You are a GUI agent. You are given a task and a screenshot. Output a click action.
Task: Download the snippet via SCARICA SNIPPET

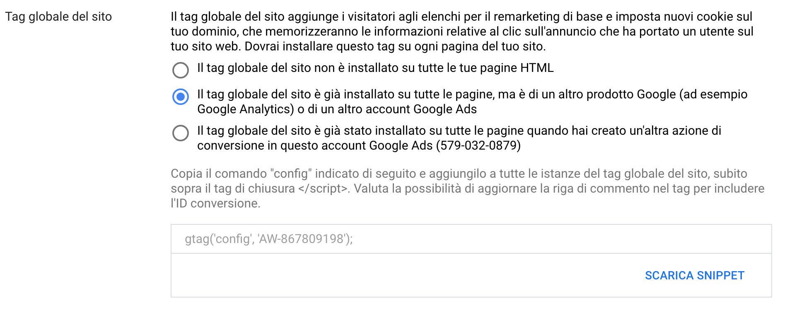(x=695, y=276)
